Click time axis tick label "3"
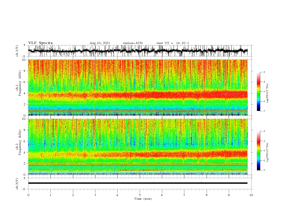Screen dimensions: 283x219 tap(95, 195)
